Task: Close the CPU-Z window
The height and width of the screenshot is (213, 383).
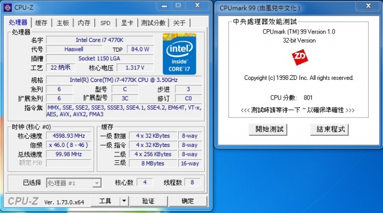Action: pos(197,5)
